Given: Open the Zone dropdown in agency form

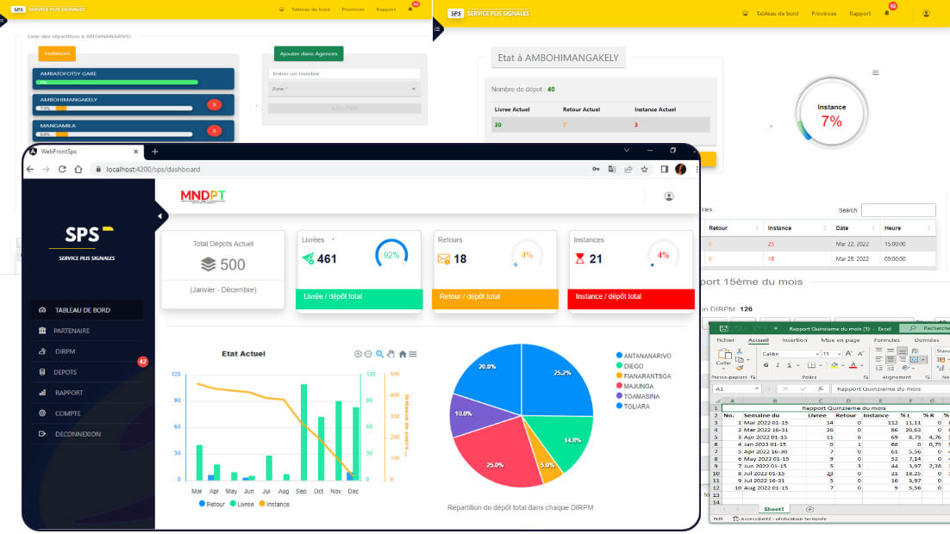Looking at the screenshot, I should (x=344, y=89).
